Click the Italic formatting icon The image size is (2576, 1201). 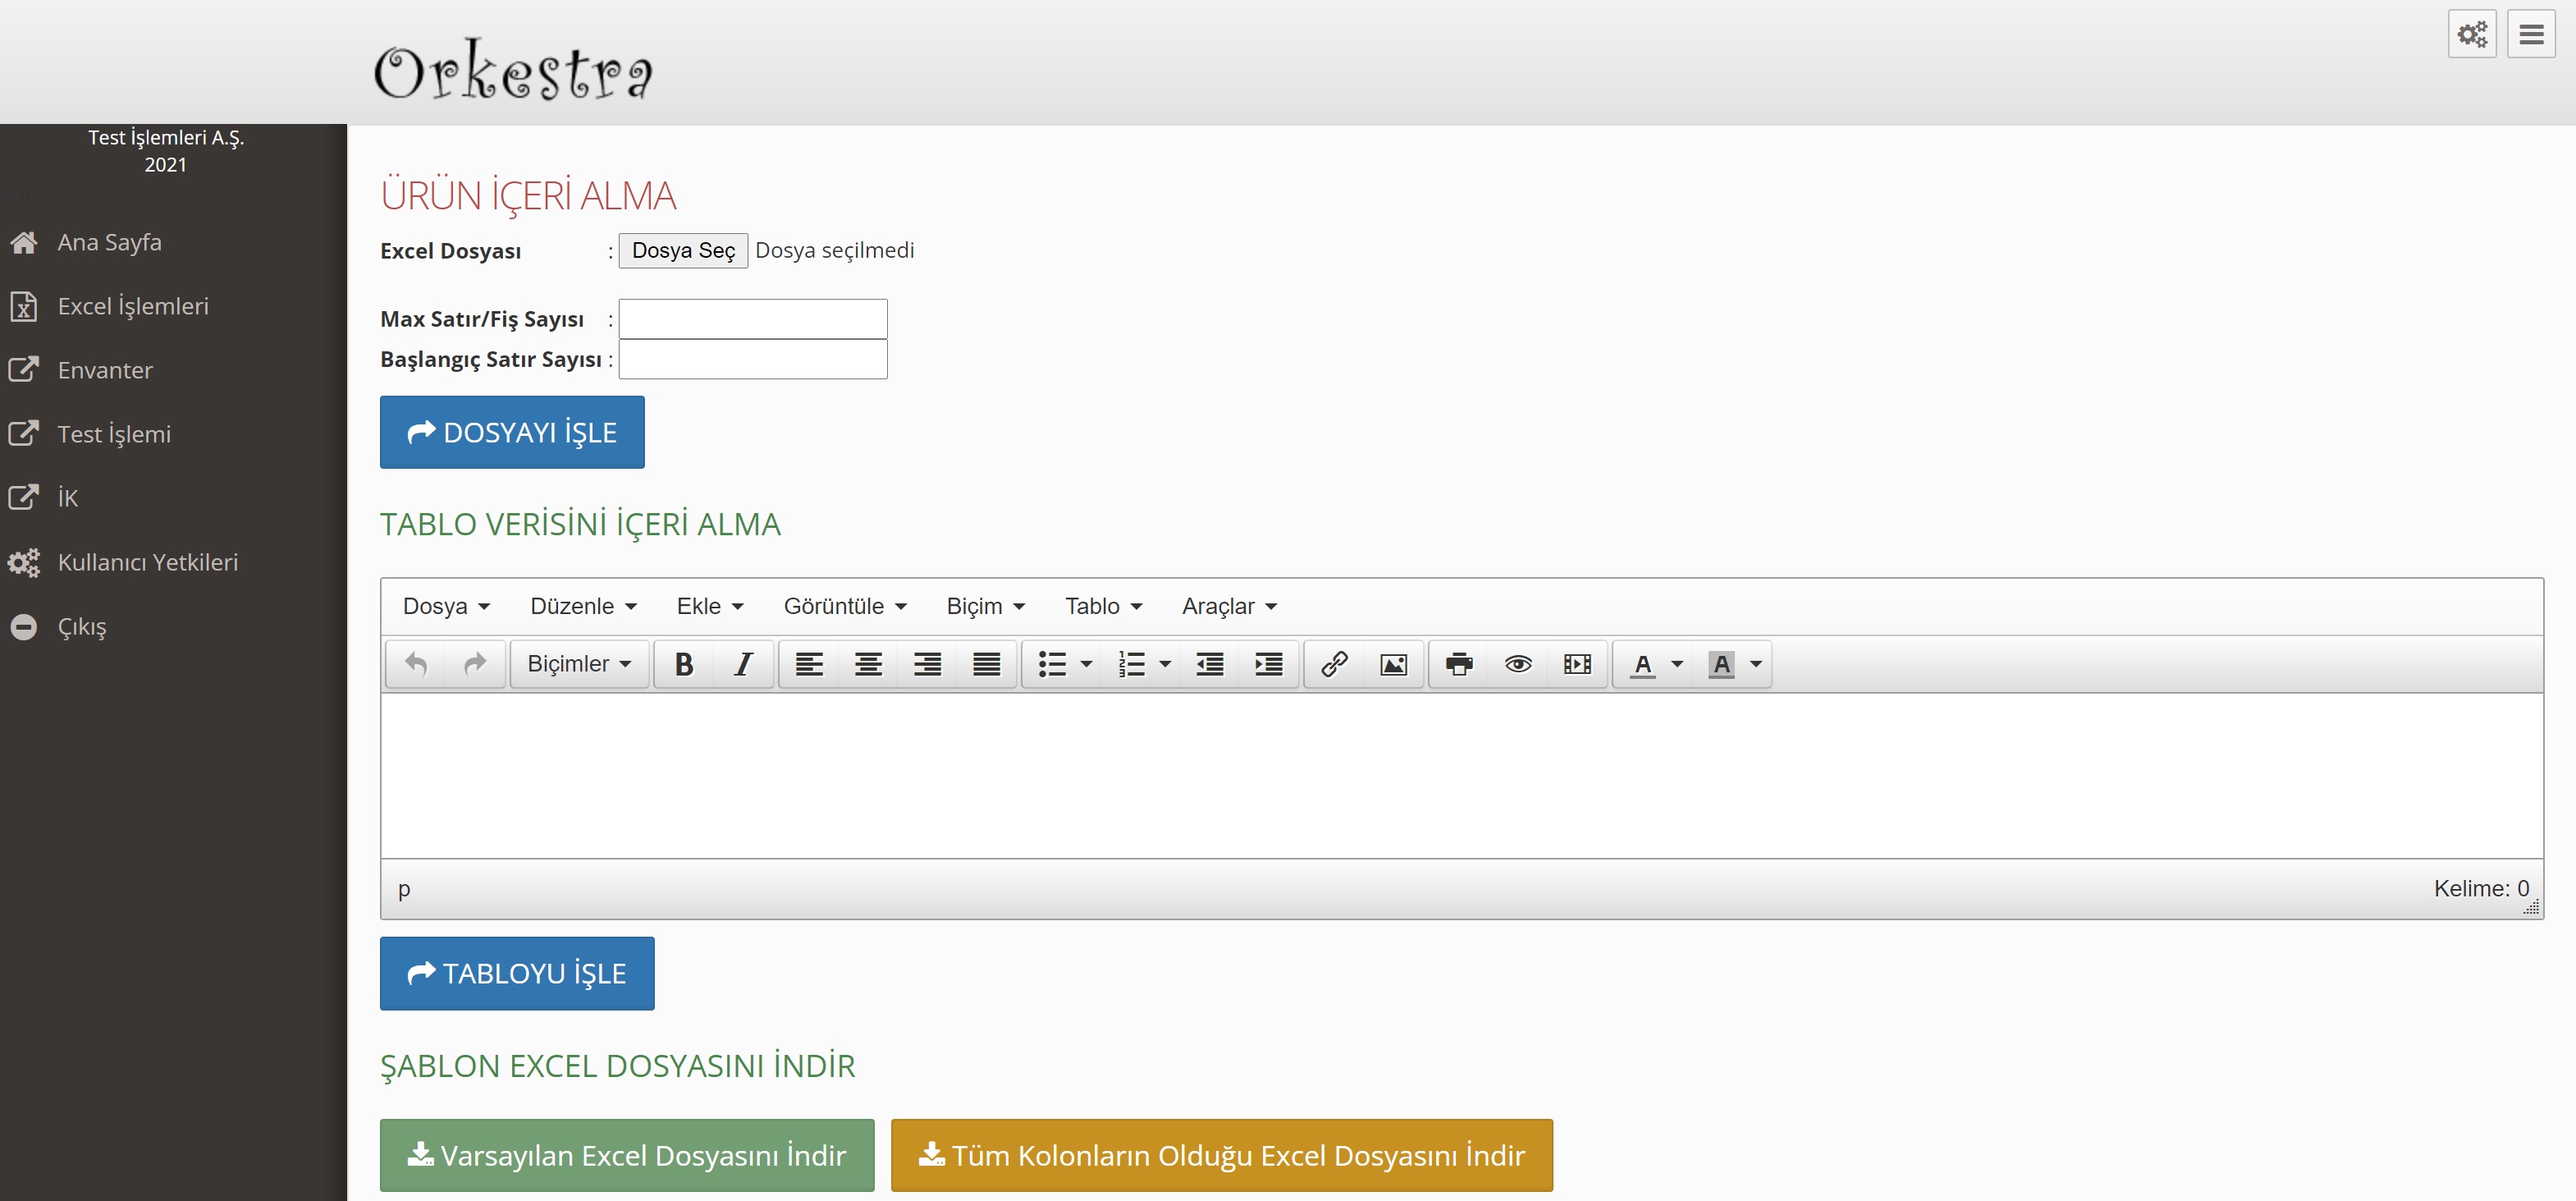pos(743,664)
